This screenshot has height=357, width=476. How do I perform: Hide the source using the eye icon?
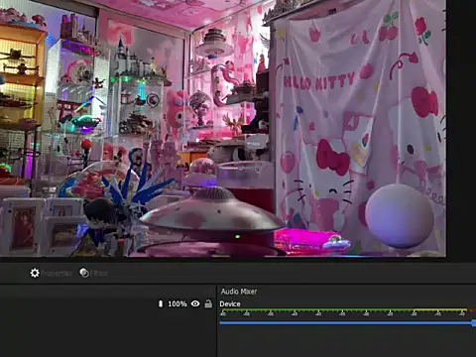pos(195,303)
